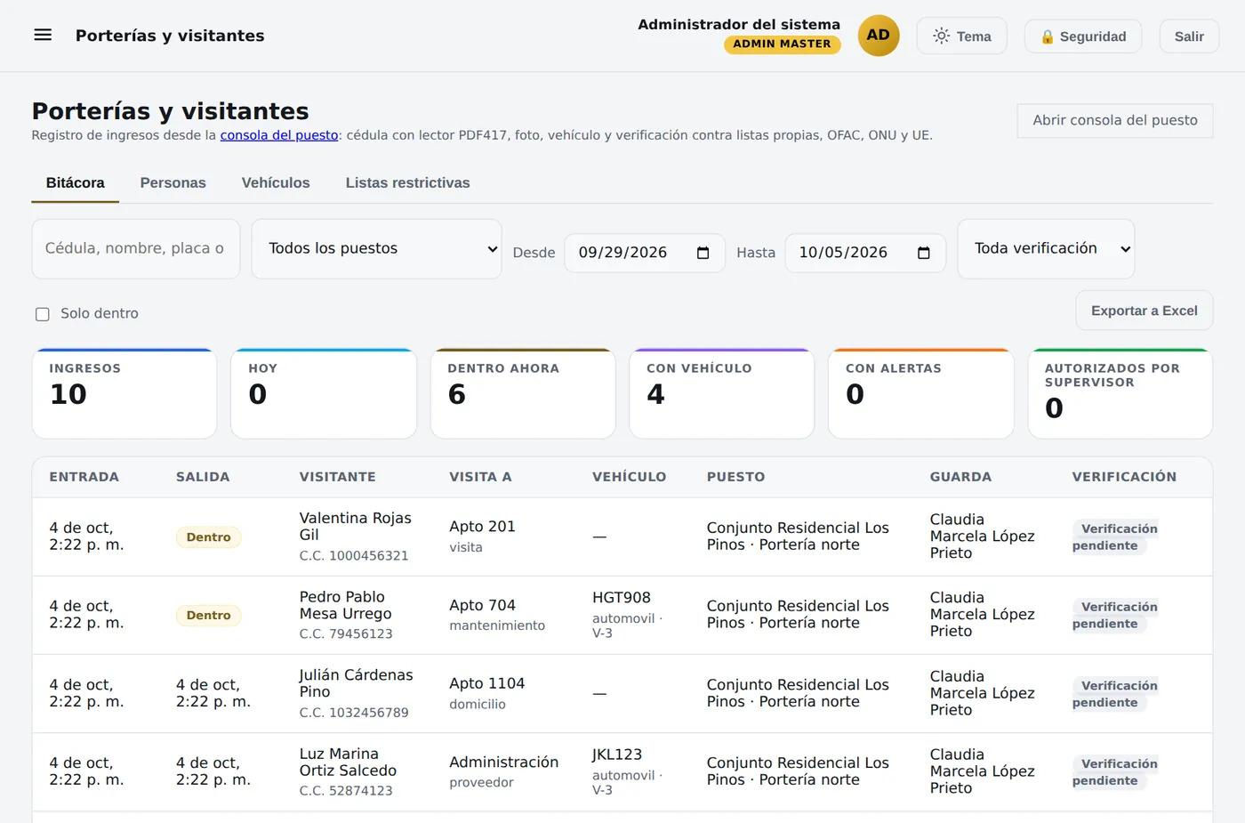Viewport: 1245px width, 823px height.
Task: Open calendar picker in Desde date field
Action: point(703,253)
